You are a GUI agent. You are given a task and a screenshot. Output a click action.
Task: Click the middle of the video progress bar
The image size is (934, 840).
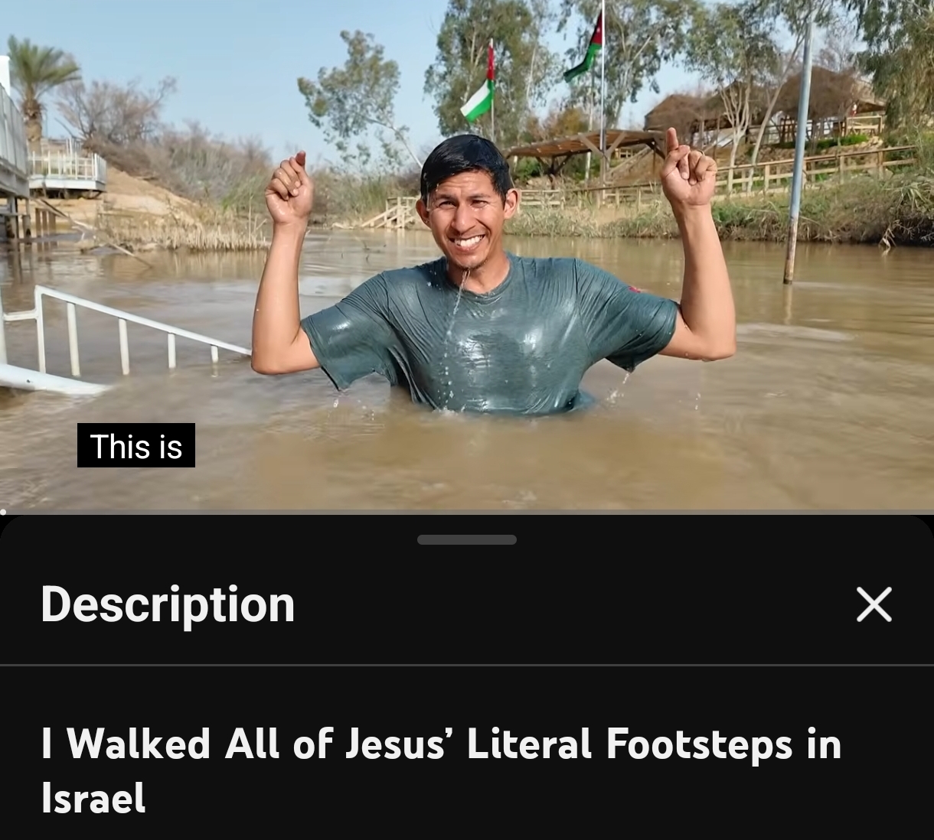(467, 512)
